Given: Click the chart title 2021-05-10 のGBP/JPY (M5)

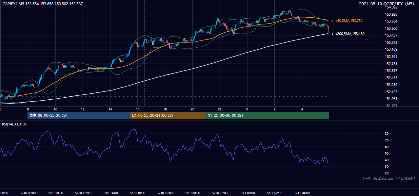Looking at the screenshot, I should (387, 4).
